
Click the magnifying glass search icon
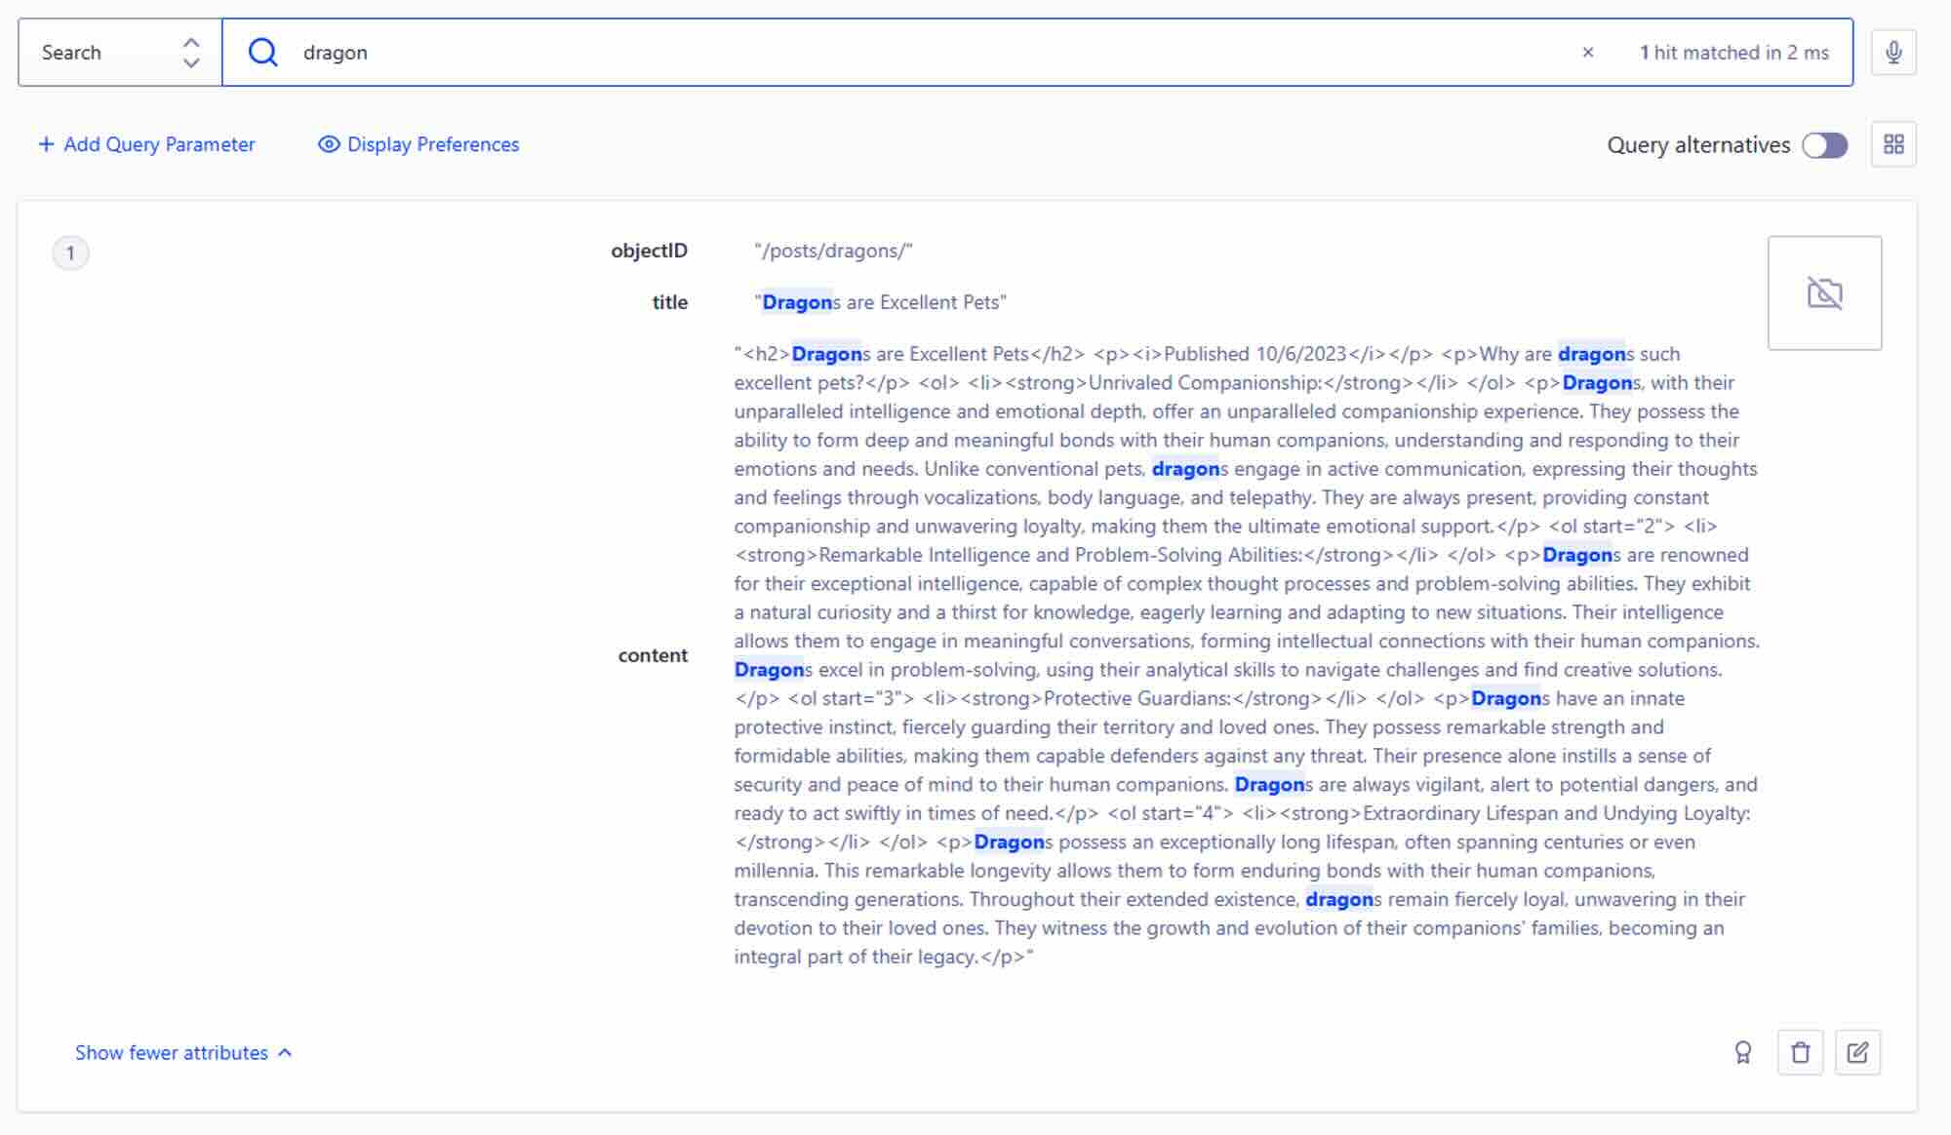point(262,52)
